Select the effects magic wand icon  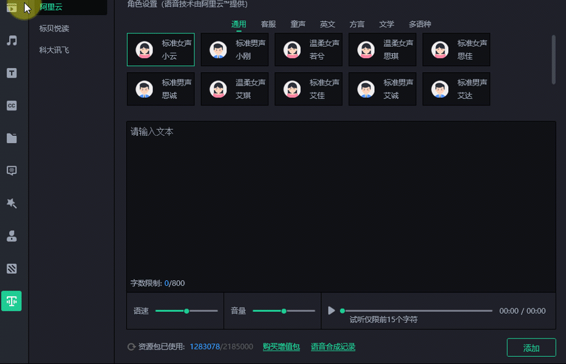[12, 203]
